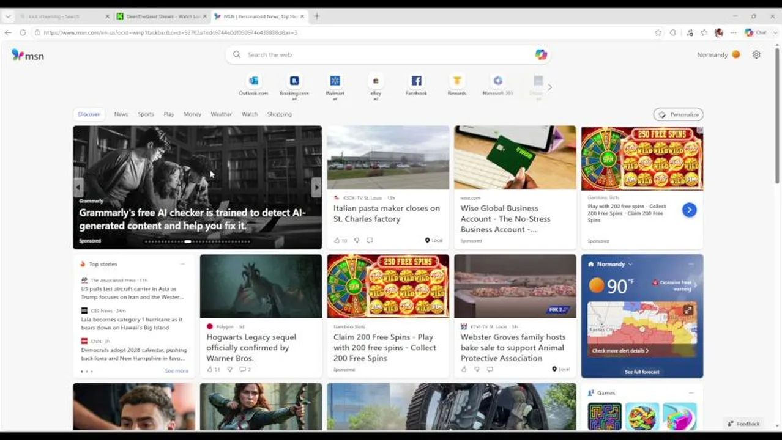Expand the weather map

(x=688, y=310)
